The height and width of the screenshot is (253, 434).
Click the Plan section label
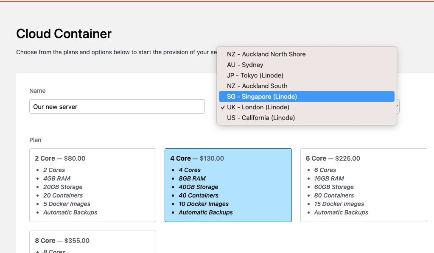(x=35, y=140)
